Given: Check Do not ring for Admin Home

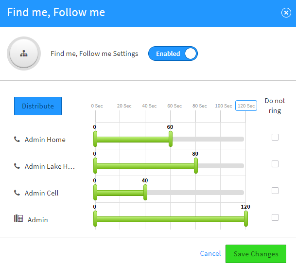Looking at the screenshot, I should 275,137.
